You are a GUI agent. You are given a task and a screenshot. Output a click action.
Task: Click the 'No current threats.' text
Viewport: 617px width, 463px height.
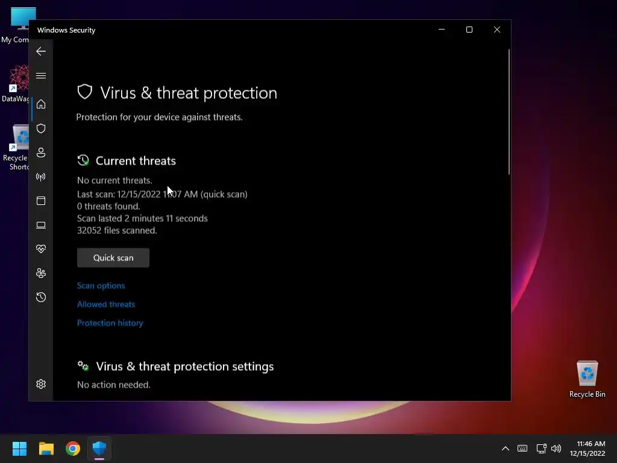pos(114,180)
